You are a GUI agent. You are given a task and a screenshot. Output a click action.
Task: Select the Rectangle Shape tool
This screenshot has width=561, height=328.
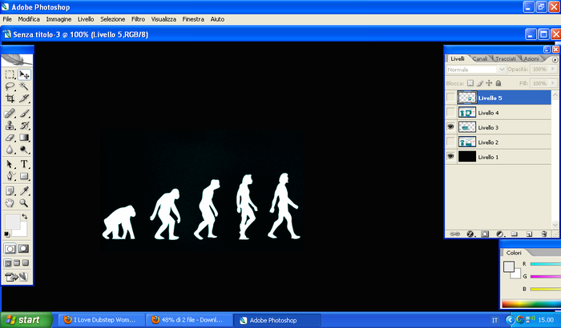coord(24,176)
